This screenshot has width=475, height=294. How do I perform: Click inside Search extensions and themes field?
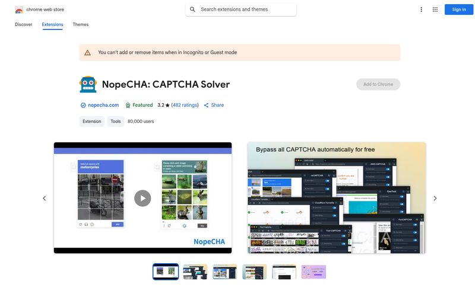pos(241,9)
